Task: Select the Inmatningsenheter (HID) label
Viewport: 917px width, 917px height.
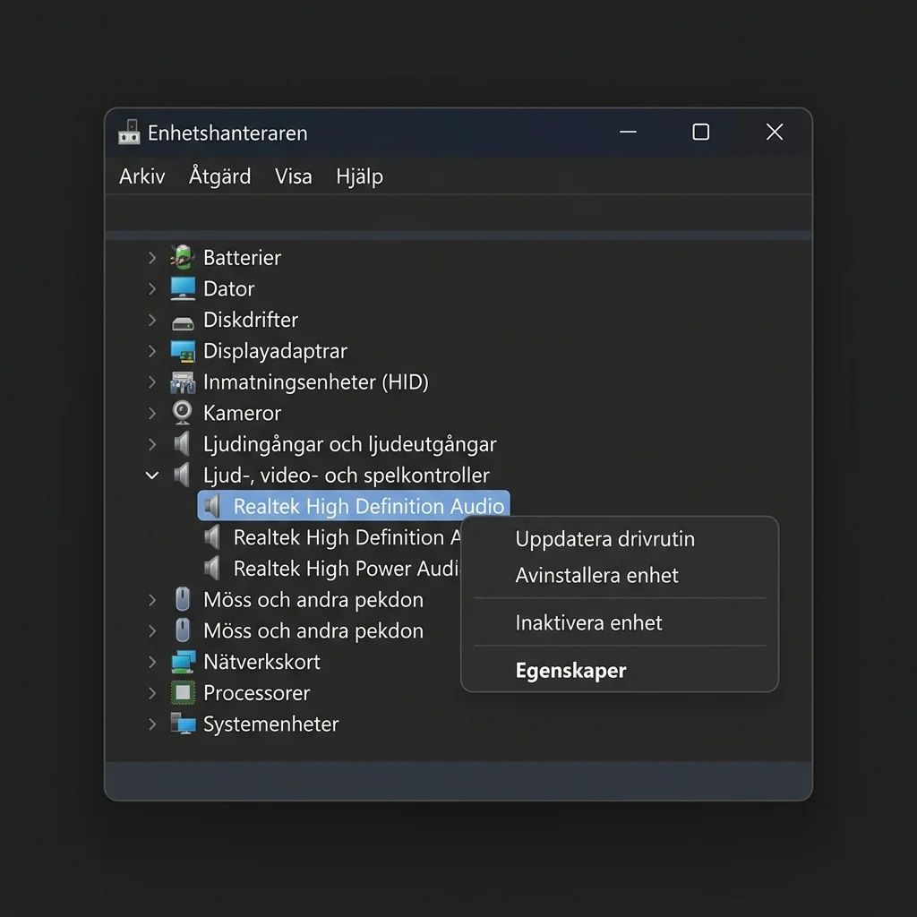Action: tap(316, 381)
